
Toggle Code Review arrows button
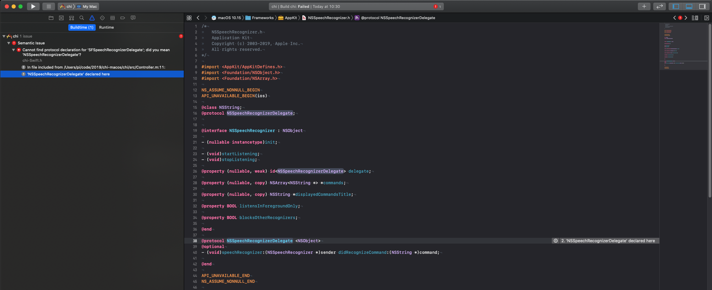(x=659, y=6)
